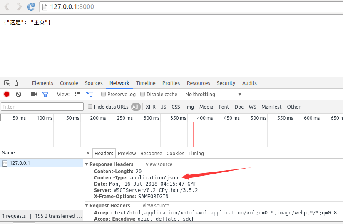The height and width of the screenshot is (224, 343).
Task: Click view source beside Request Headers
Action: 156,206
